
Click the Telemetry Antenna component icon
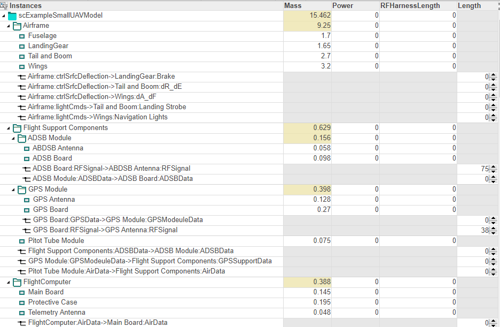pyautogui.click(x=22, y=313)
